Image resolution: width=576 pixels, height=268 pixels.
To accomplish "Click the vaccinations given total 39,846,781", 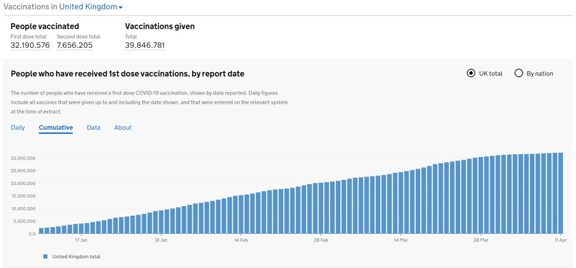I will [x=145, y=45].
